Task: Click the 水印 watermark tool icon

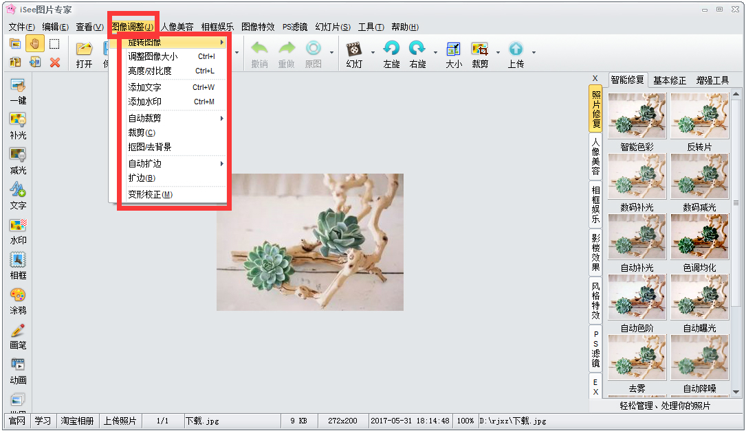Action: pyautogui.click(x=18, y=226)
